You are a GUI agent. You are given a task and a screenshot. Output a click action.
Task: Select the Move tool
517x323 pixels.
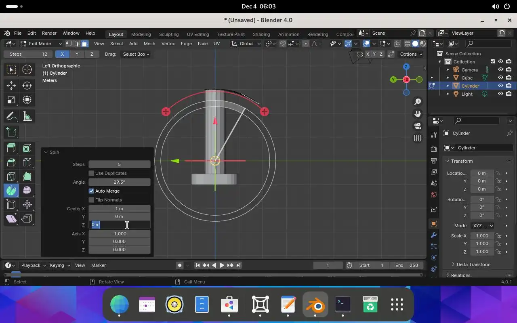11,86
